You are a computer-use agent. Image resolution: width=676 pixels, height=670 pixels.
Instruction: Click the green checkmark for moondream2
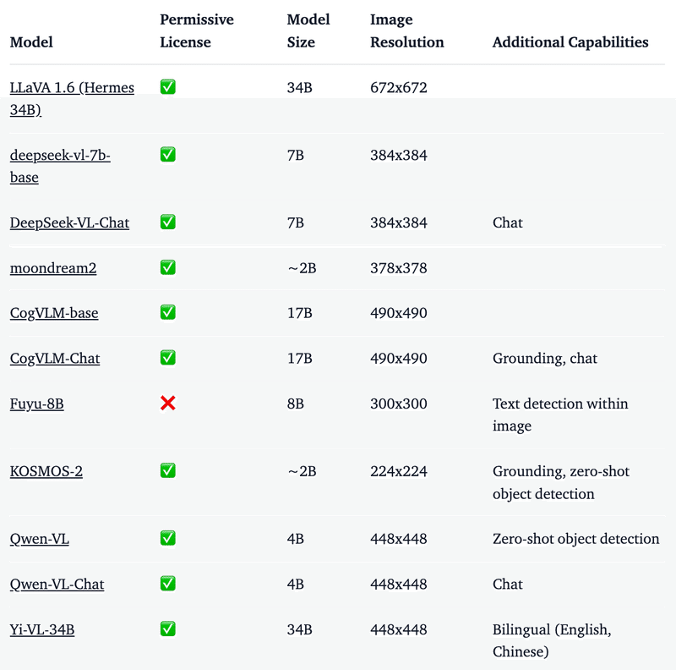pos(168,267)
